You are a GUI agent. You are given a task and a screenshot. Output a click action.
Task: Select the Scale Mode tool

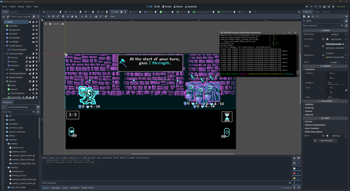(x=58, y=16)
